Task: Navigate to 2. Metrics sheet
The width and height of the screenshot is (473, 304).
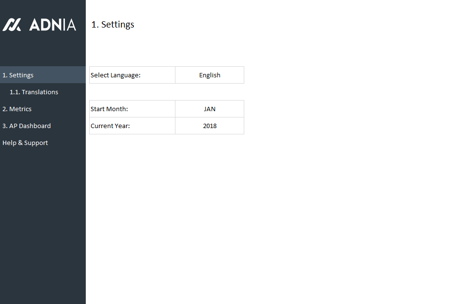Action: 17,109
